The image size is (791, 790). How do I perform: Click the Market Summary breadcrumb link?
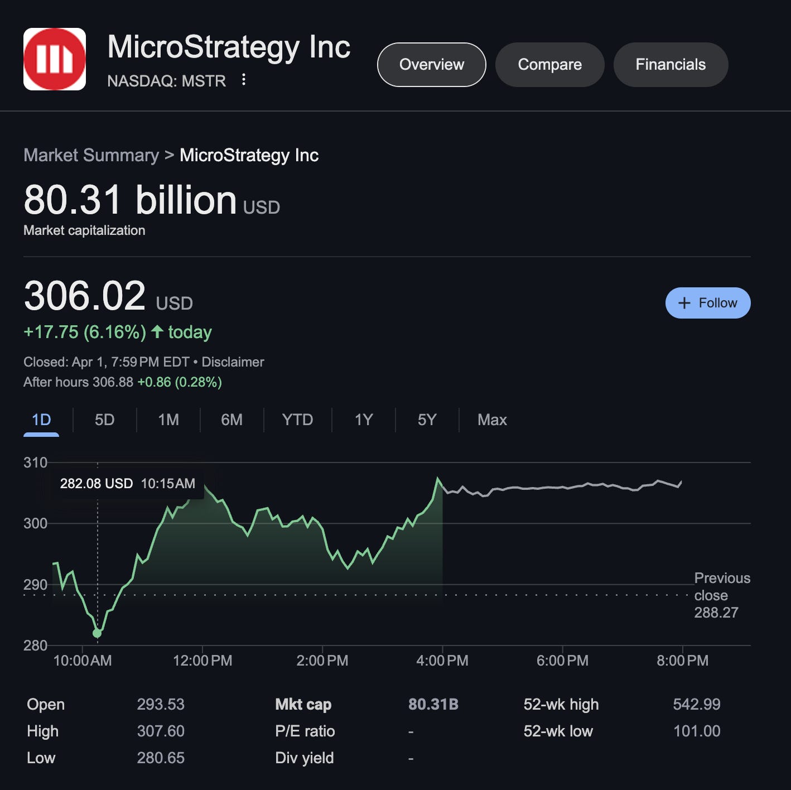91,155
